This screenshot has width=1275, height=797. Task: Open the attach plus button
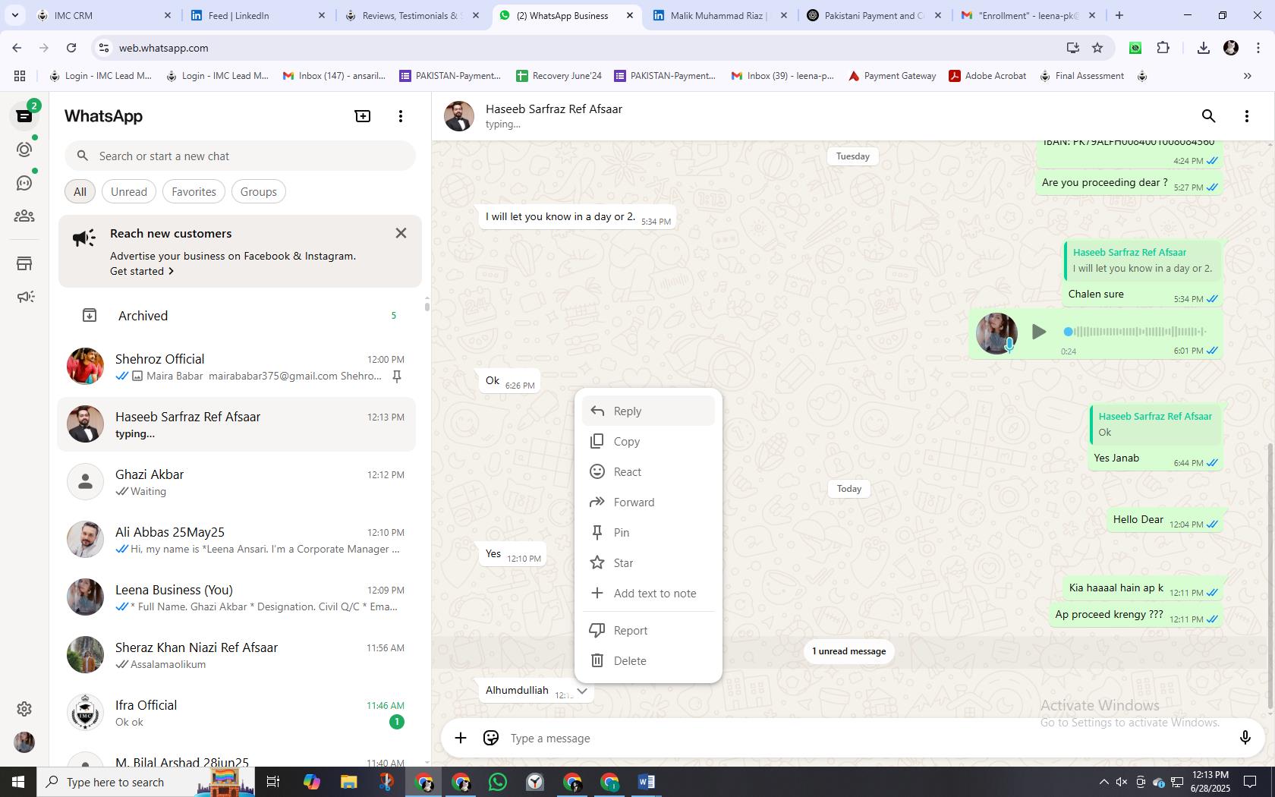click(x=461, y=738)
